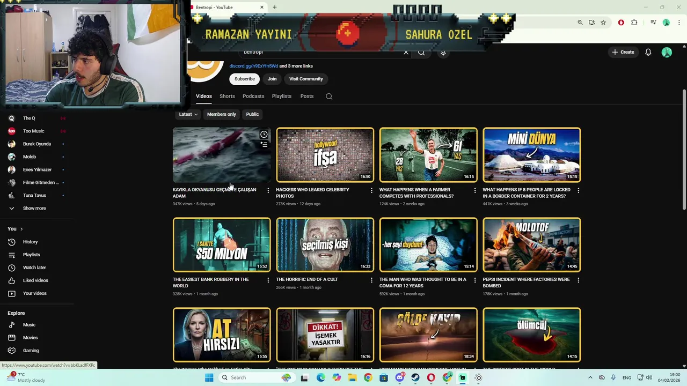Open Steam from the taskbar
The width and height of the screenshot is (687, 386).
(415, 377)
